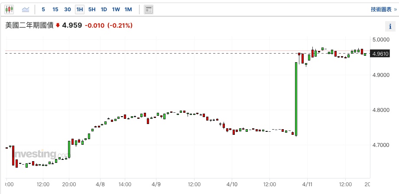Switch to the 5H timeframe
Image resolution: width=399 pixels, height=194 pixels.
pos(91,9)
